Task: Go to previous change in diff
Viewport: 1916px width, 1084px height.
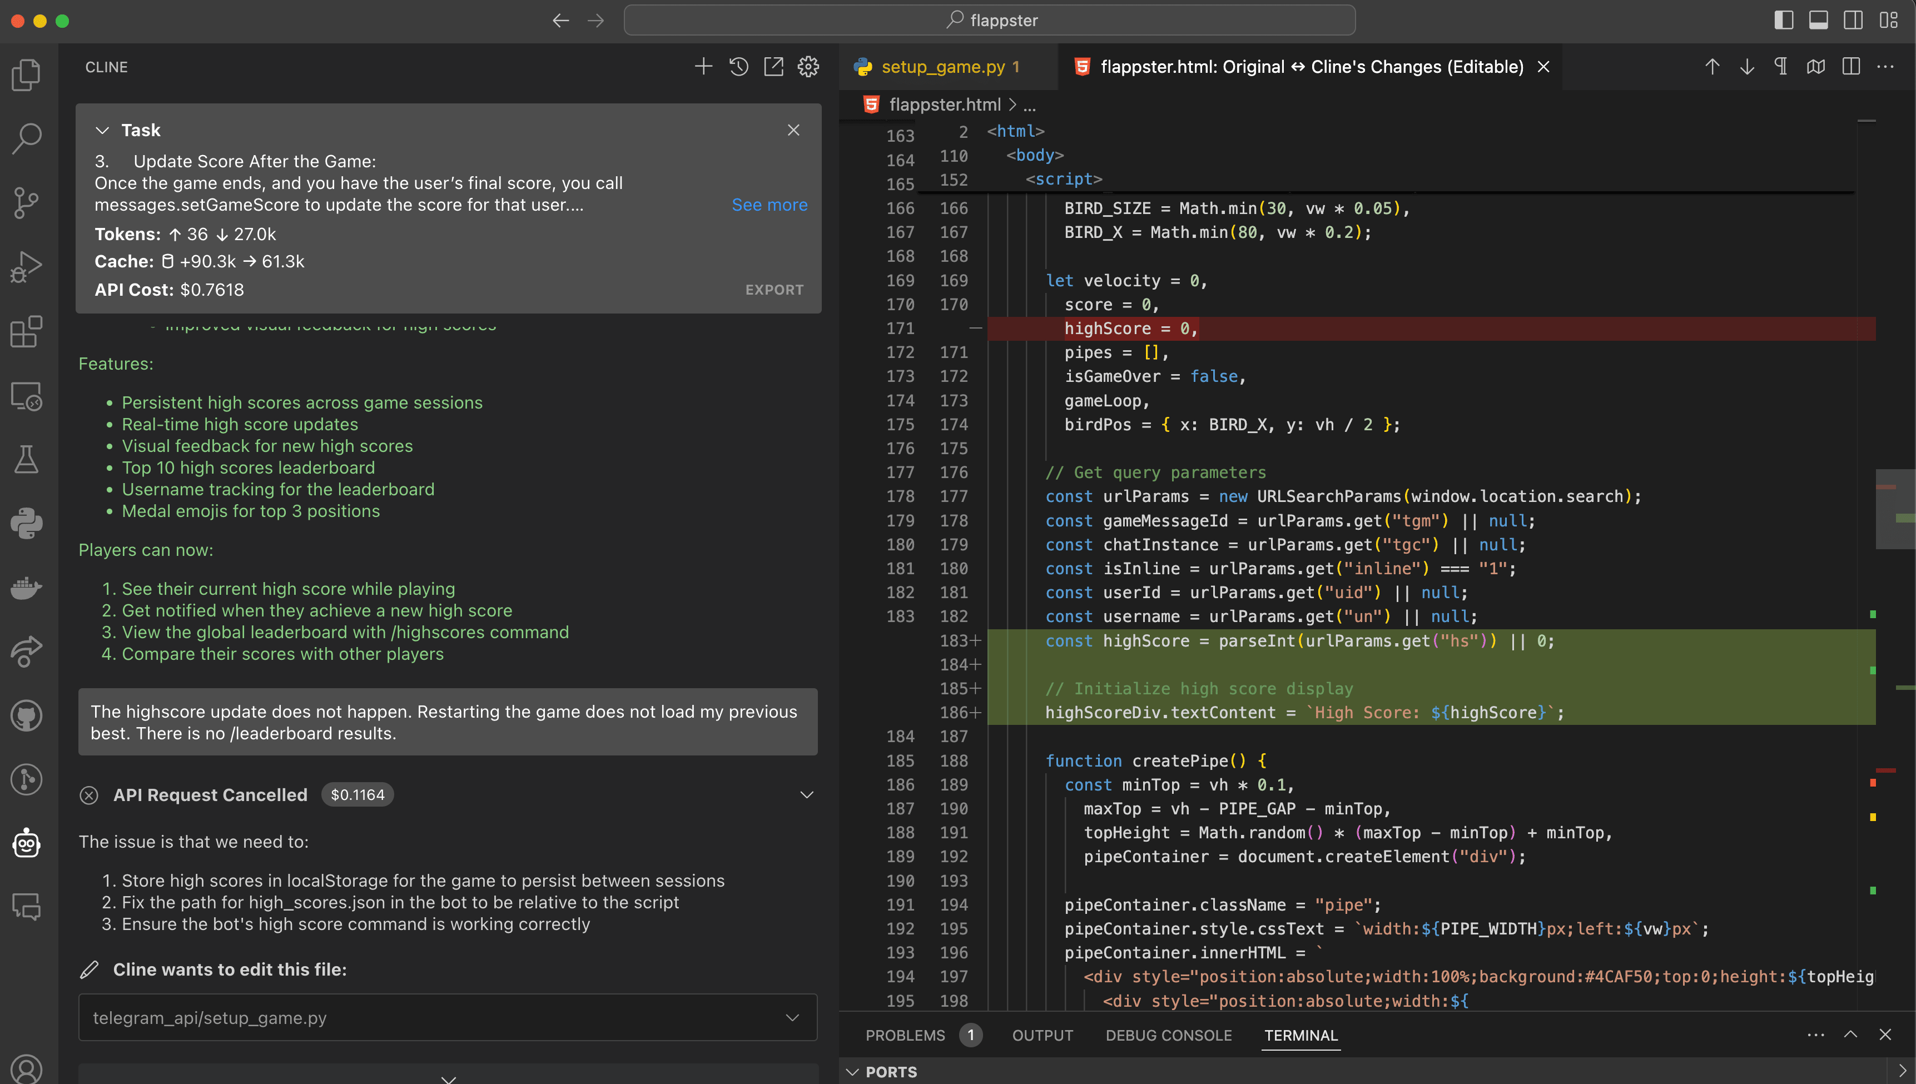Action: [1712, 67]
